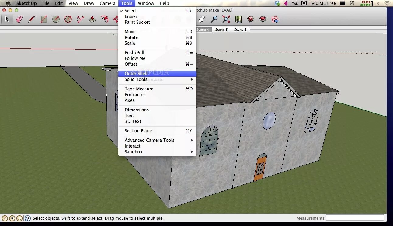Image resolution: width=393 pixels, height=226 pixels.
Task: Pick the pink Eraser tool icon
Action: coord(19,19)
